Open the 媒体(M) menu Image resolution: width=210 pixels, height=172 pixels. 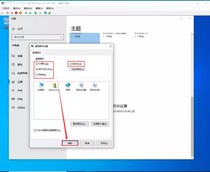28,8
